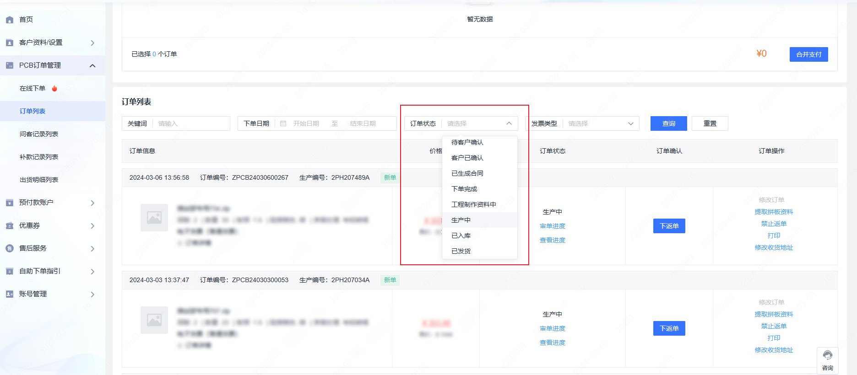Expand the 账号管理 chevron

click(92, 294)
